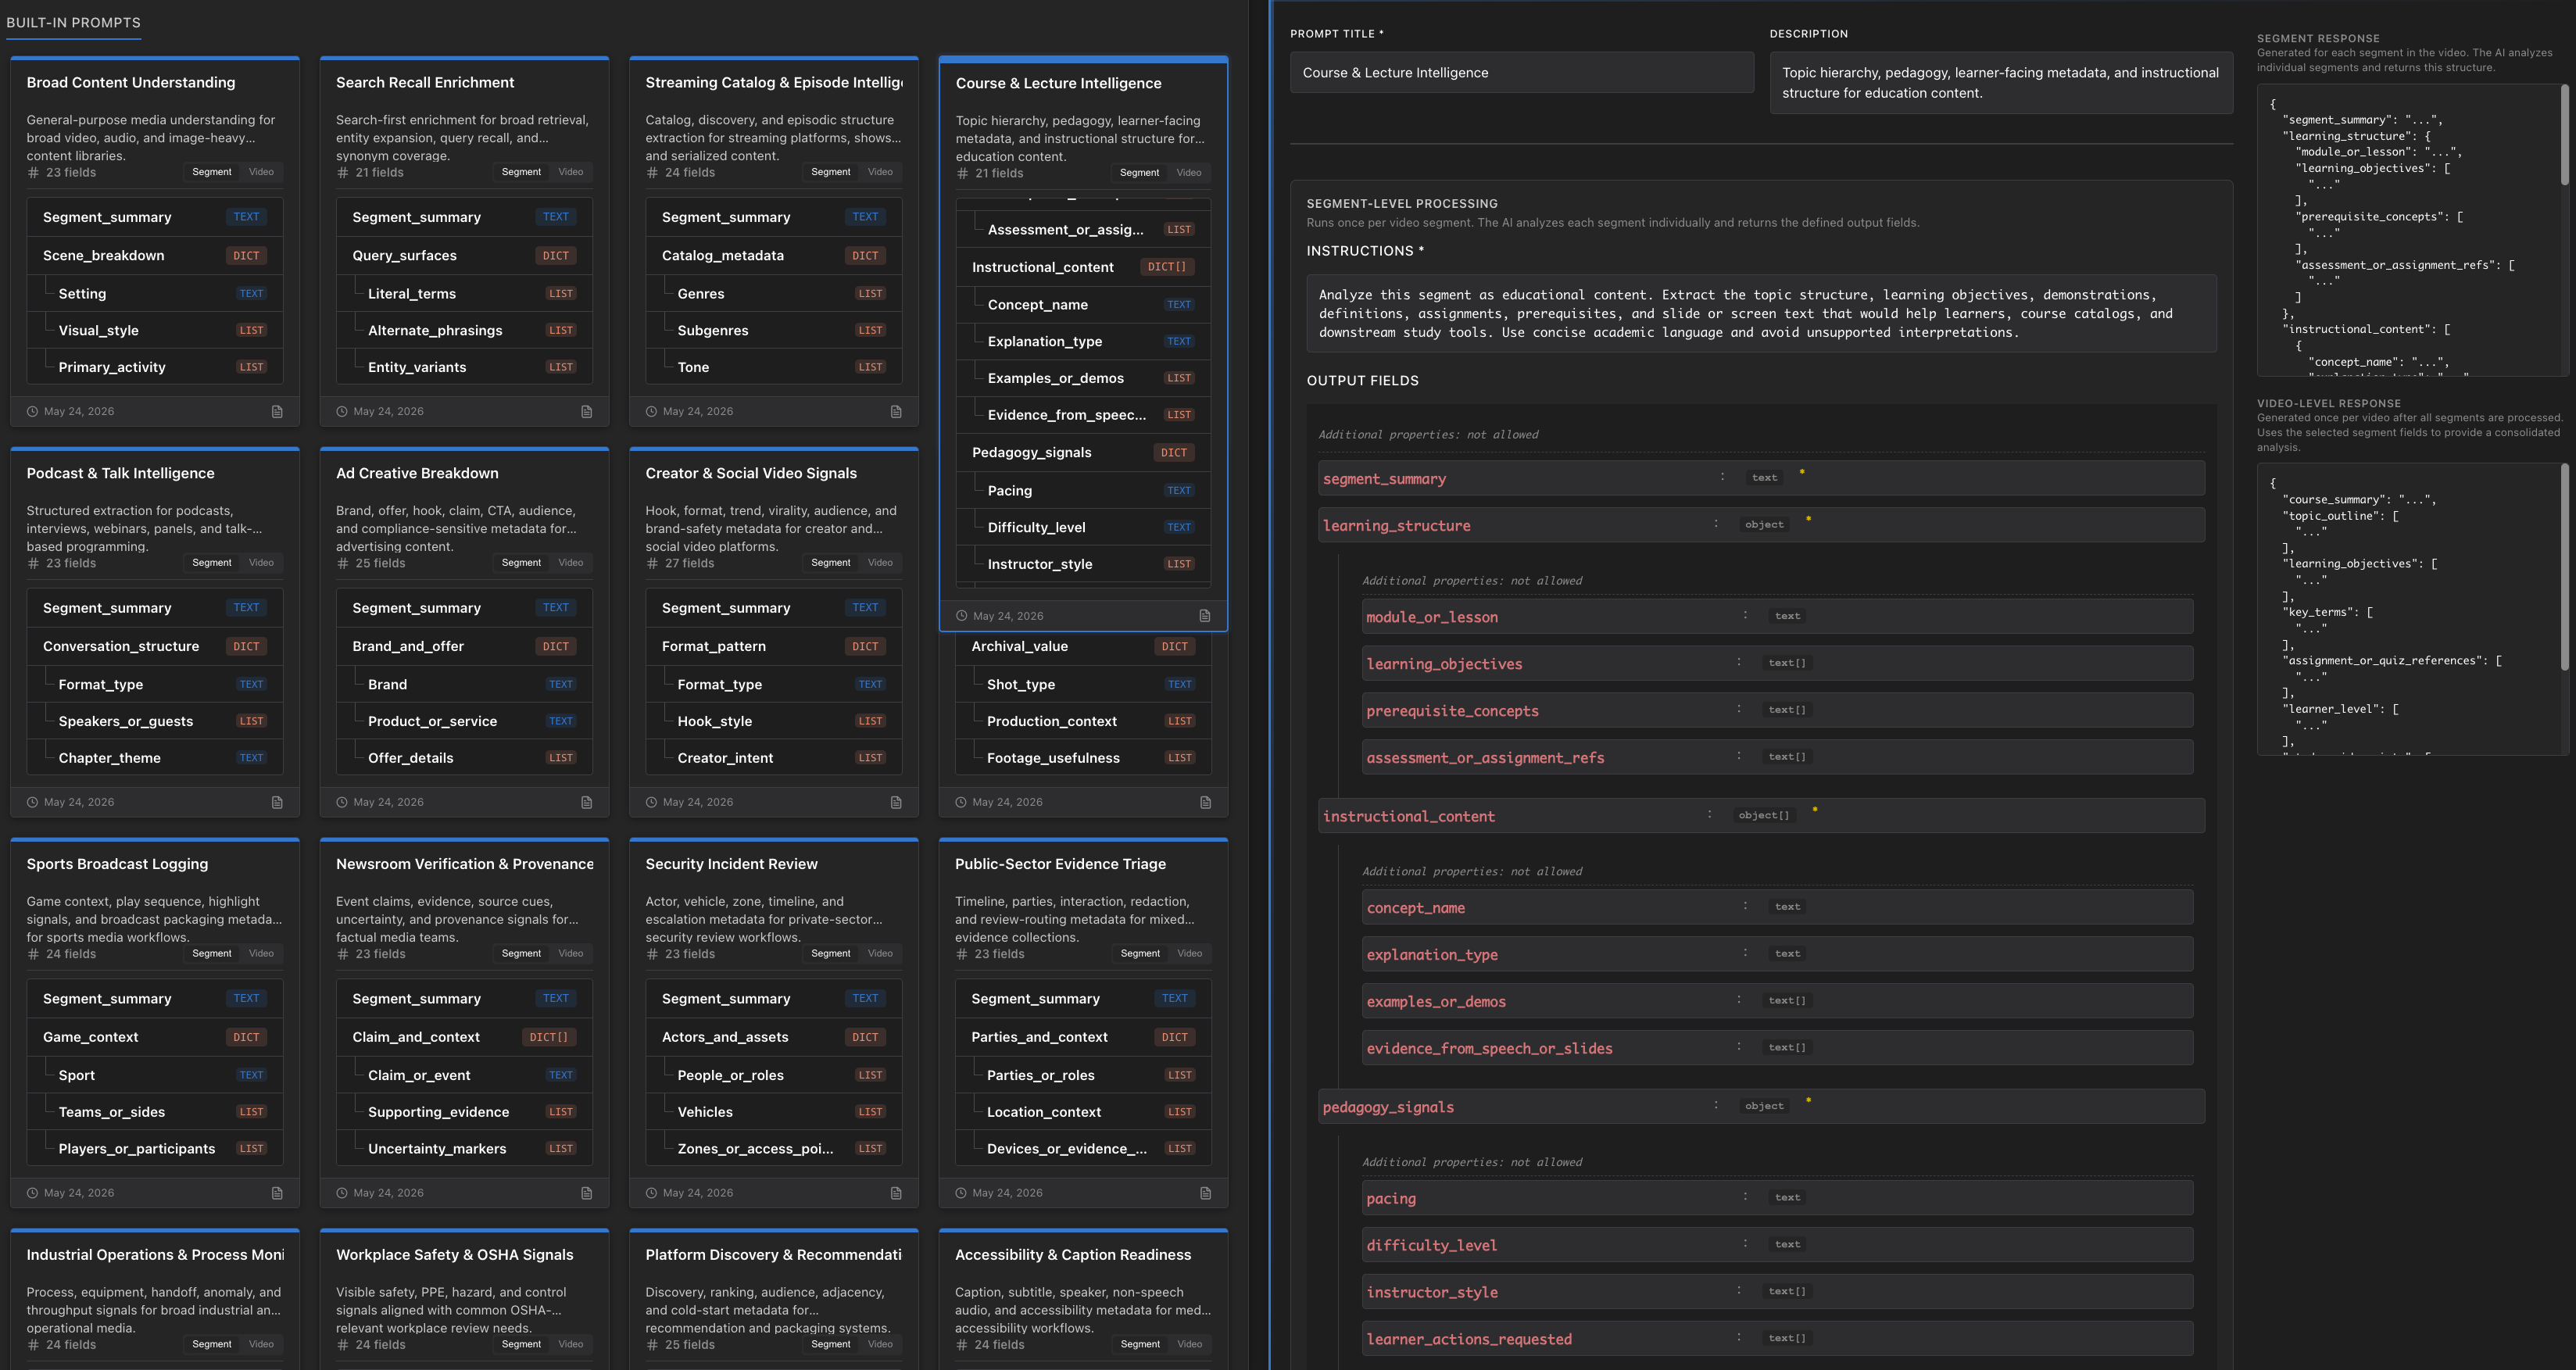
Task: Click Catalog_metadata row in Streaming Catalog card
Action: [774, 256]
